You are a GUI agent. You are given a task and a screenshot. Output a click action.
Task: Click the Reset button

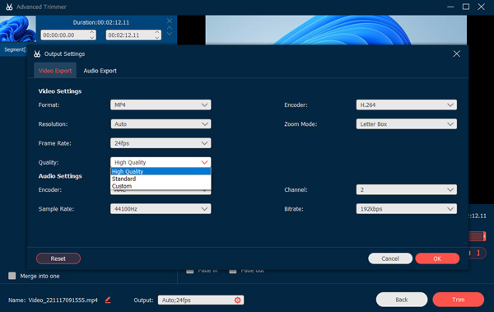click(58, 258)
